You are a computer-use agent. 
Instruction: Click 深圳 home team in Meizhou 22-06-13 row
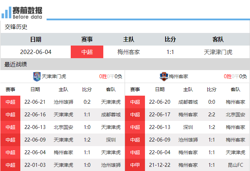[x=188, y=127]
